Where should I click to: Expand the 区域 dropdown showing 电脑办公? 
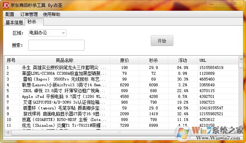[x=47, y=33]
